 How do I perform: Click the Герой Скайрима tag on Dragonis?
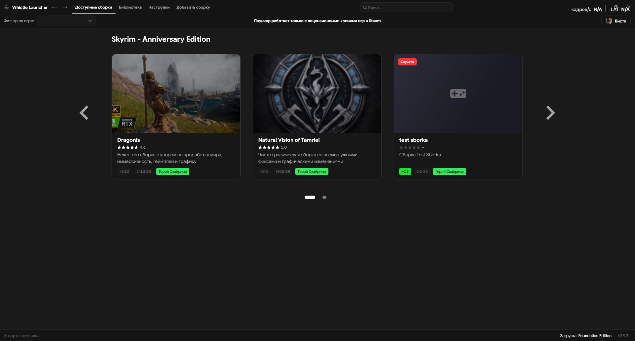[x=172, y=171]
